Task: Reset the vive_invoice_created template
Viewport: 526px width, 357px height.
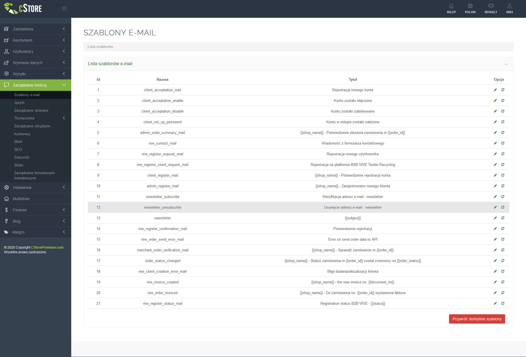Action: point(503,282)
